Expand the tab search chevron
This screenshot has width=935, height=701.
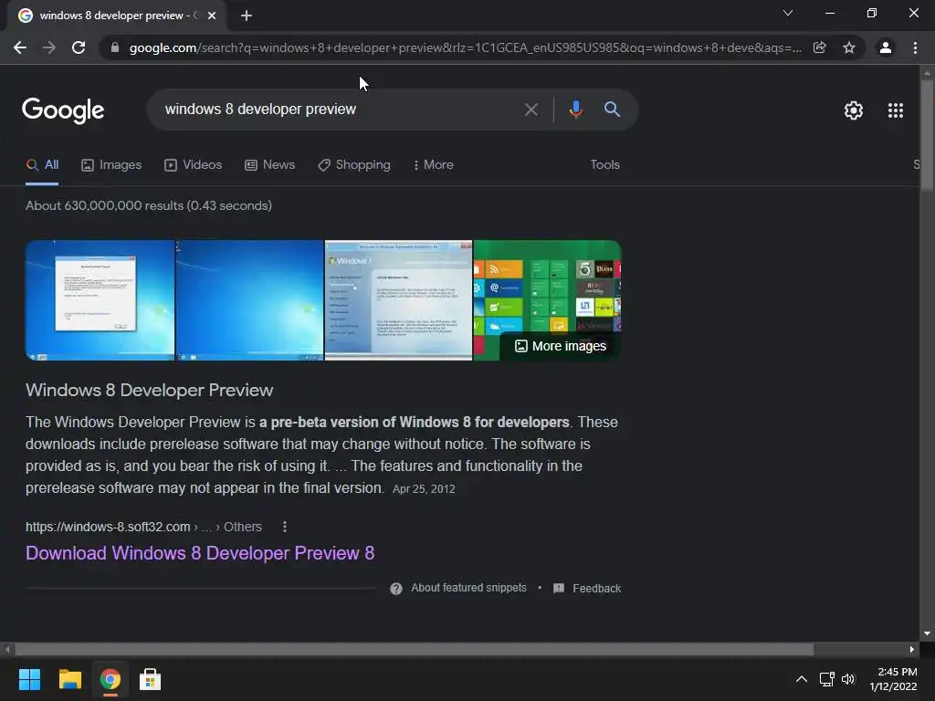click(788, 13)
